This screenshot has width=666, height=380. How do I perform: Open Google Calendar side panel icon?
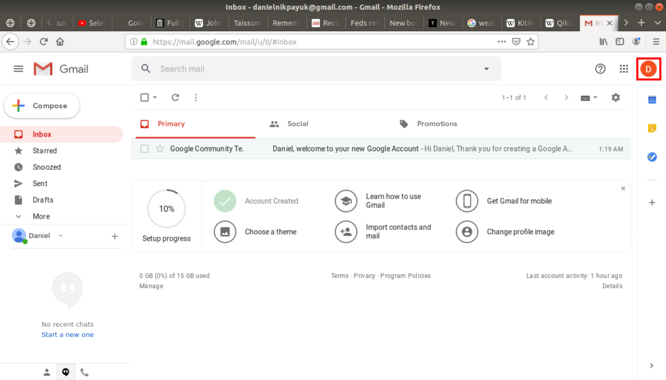click(652, 100)
